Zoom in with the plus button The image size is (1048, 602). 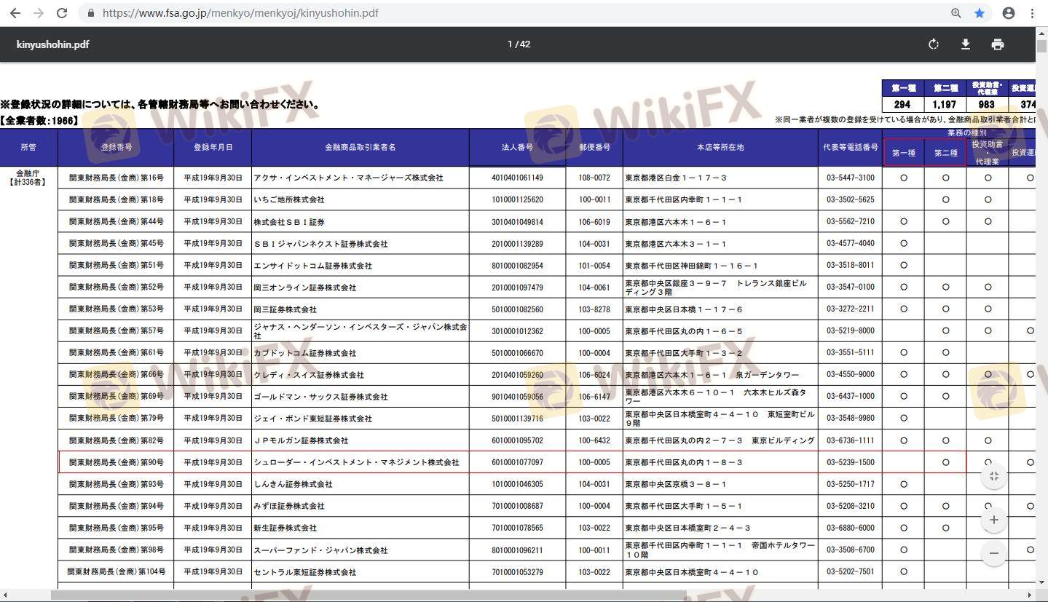click(994, 520)
